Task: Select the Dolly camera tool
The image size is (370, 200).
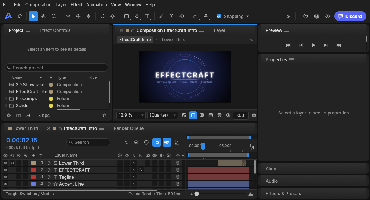Action: tap(88, 16)
